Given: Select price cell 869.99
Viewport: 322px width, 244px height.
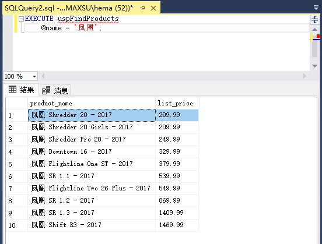Looking at the screenshot, I should point(177,201).
